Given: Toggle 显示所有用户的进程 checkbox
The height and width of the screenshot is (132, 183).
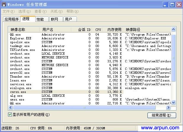Looking at the screenshot, I should (x=10, y=115).
